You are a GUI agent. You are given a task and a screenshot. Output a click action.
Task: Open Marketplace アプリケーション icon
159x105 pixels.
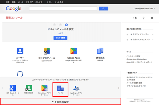pos(45,88)
